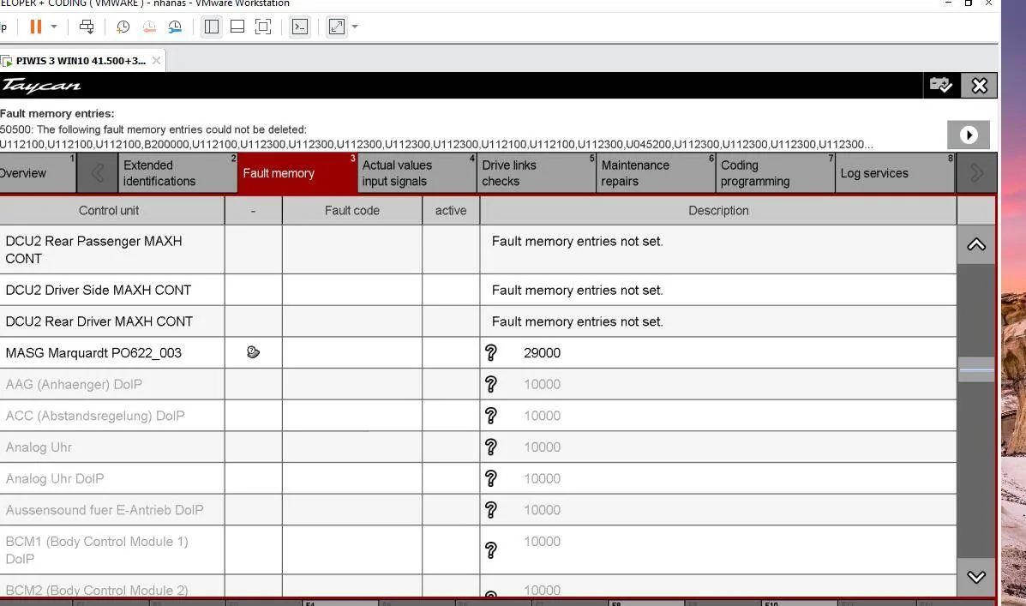Open the Maintenance repairs tab
This screenshot has height=606, width=1026.
656,173
